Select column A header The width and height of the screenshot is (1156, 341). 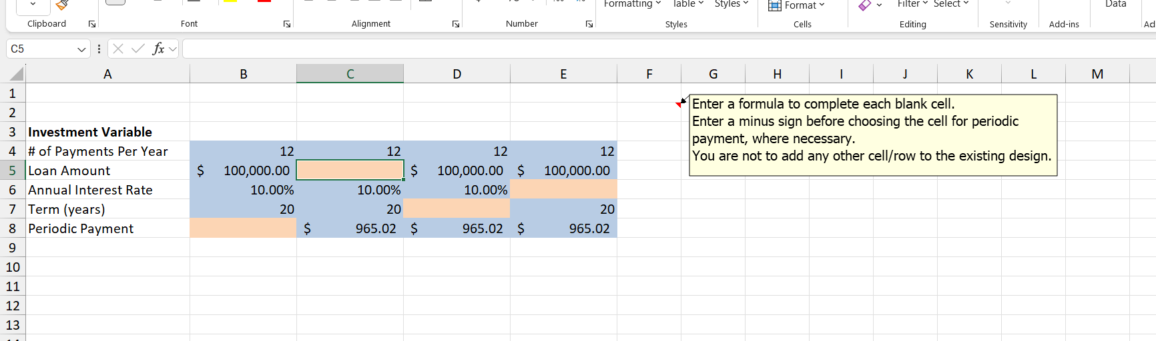(107, 74)
